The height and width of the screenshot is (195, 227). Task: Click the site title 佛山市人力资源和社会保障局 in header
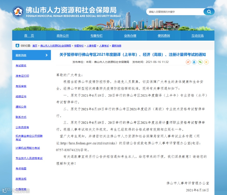click(71, 10)
